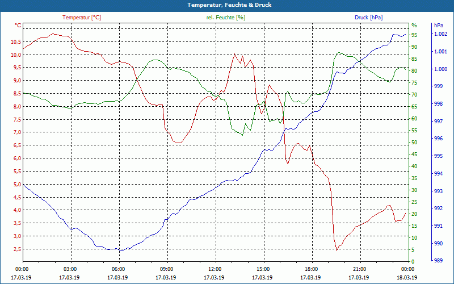Select the '9,5' temperature axis value
The image size is (454, 284).
(17, 68)
